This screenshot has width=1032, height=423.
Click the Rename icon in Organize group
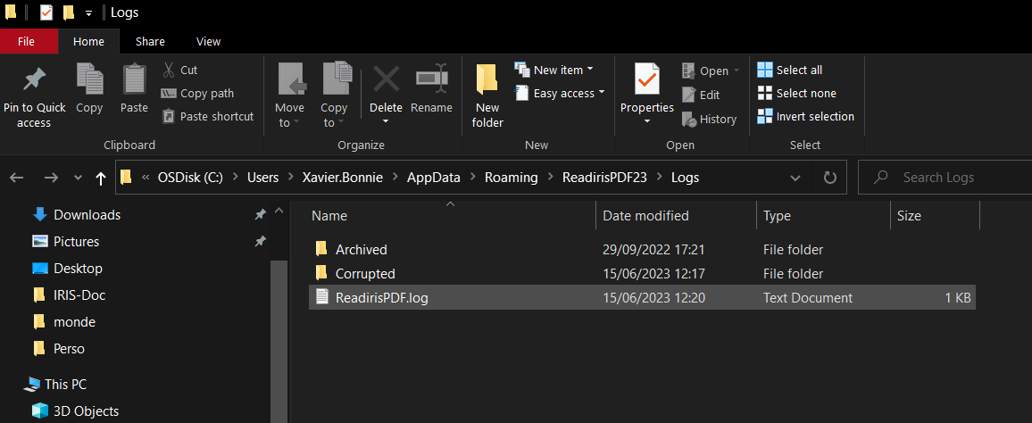coord(432,79)
